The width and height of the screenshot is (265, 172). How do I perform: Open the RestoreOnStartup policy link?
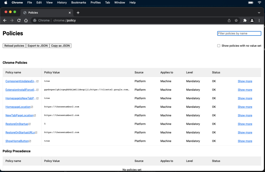(x=17, y=124)
